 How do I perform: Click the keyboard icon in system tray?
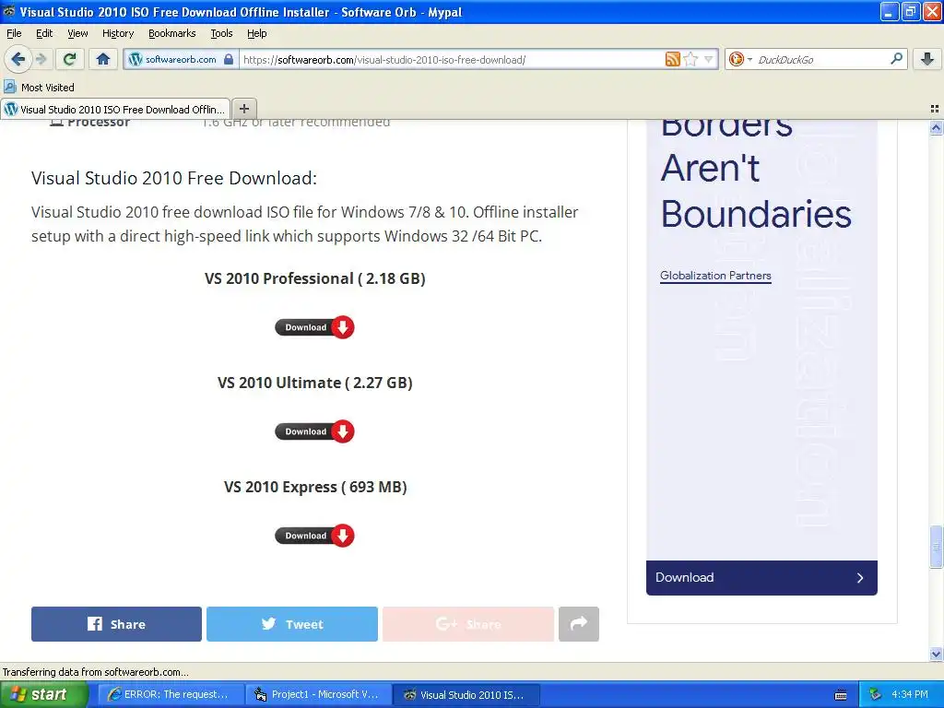[x=841, y=695]
